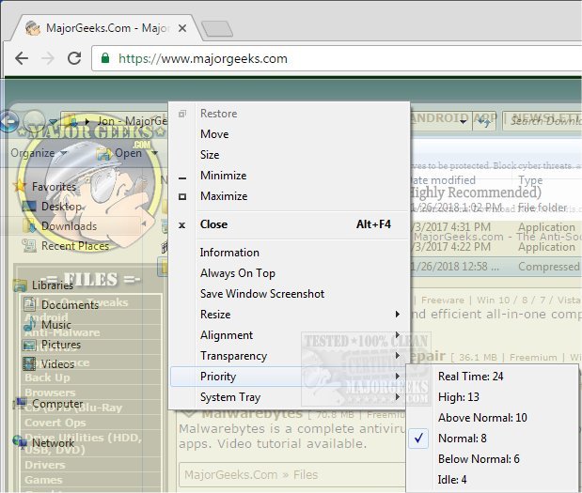This screenshot has width=582, height=493.
Task: Open the Organize dropdown in Explorer
Action: 39,153
